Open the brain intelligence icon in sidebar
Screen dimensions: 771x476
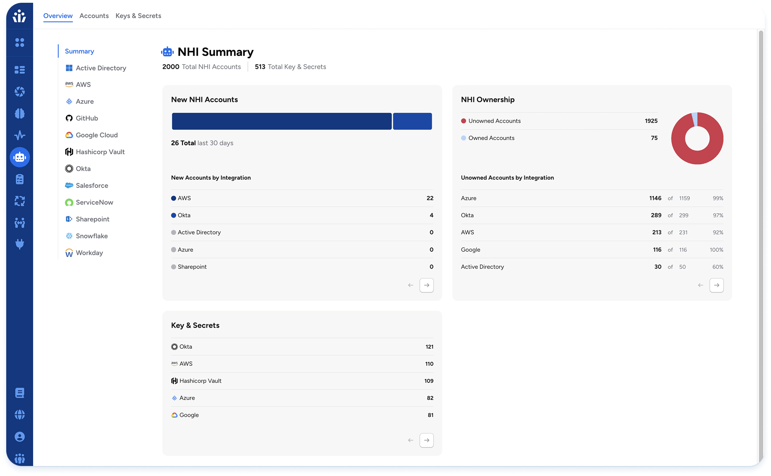[x=20, y=113]
